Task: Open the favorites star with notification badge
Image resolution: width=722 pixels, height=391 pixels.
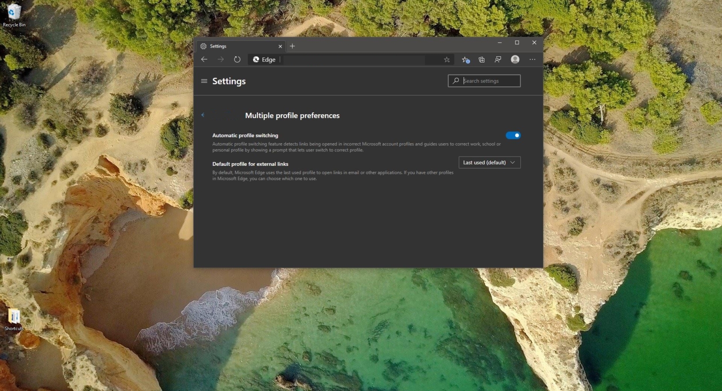Action: (x=464, y=60)
